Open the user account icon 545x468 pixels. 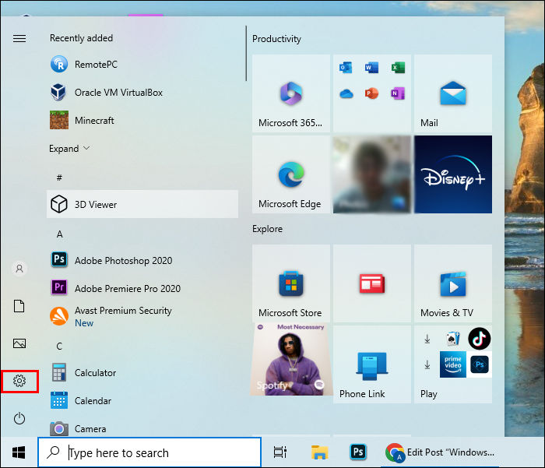(19, 269)
